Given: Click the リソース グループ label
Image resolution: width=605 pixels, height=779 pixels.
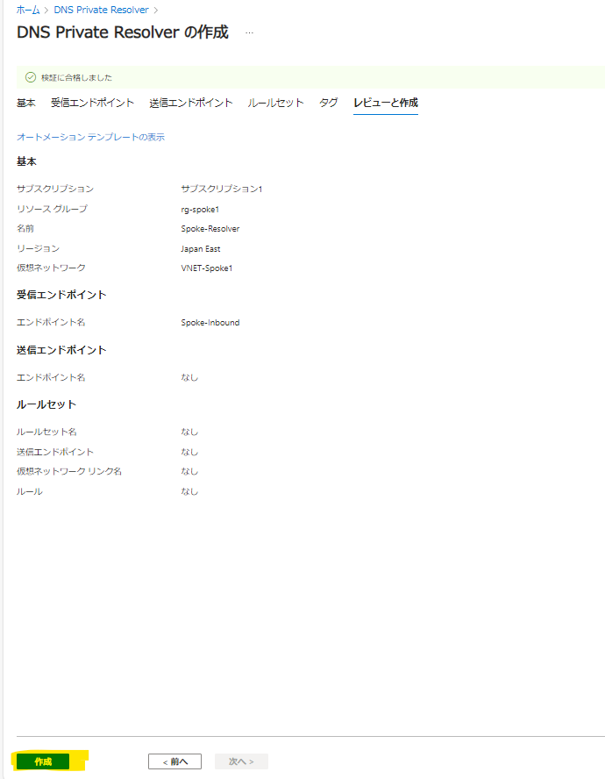Looking at the screenshot, I should (52, 209).
